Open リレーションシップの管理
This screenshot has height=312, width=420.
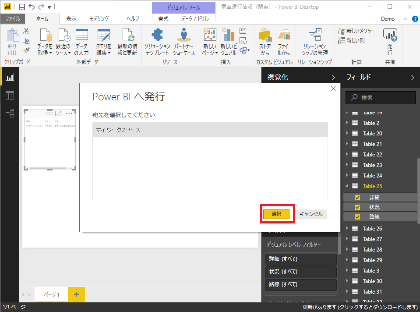314,42
